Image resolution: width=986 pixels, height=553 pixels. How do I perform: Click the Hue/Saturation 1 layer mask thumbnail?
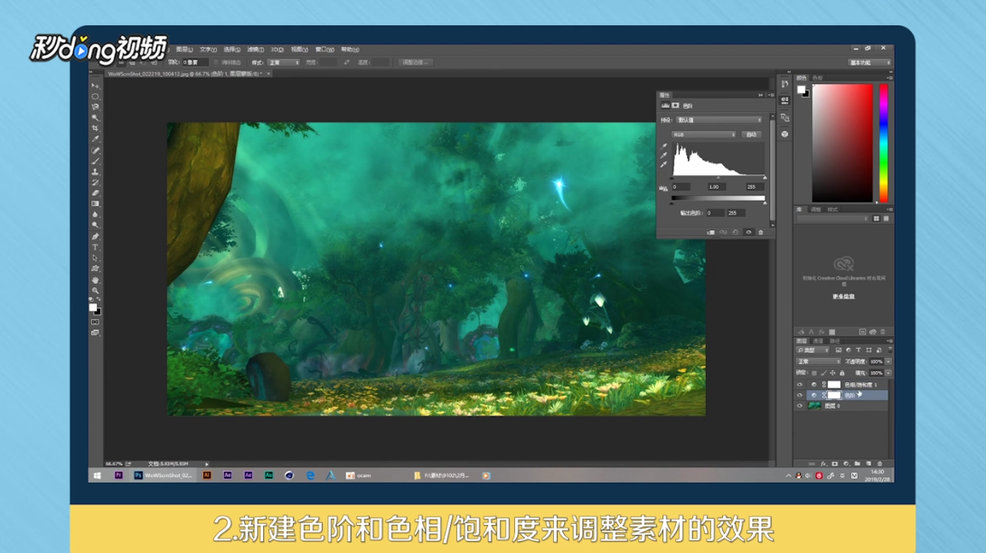pyautogui.click(x=834, y=385)
